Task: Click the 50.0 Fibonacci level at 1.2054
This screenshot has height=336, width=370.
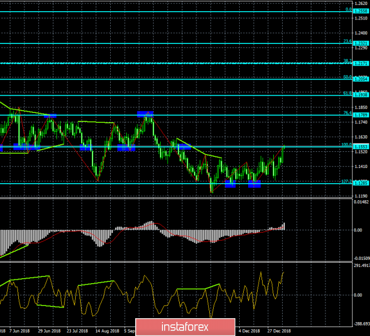Action: (167, 79)
